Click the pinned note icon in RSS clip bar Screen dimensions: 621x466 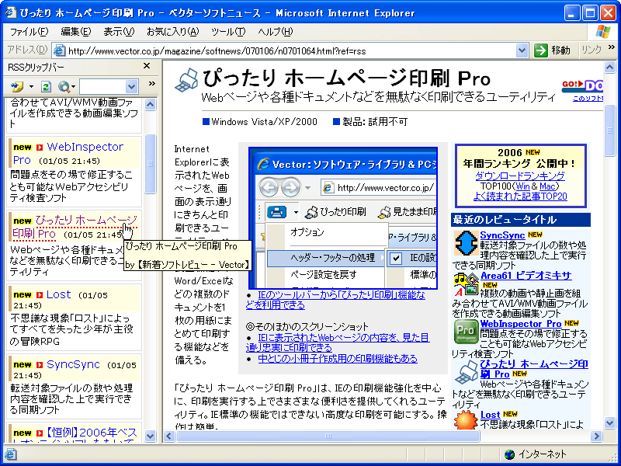17,86
